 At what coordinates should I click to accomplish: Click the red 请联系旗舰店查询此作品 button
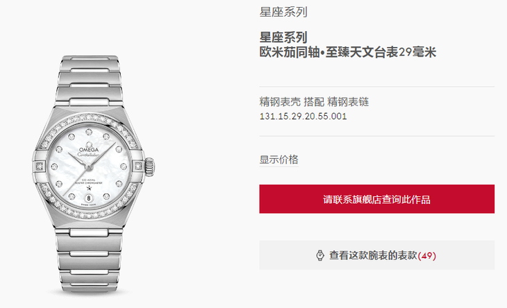(376, 199)
